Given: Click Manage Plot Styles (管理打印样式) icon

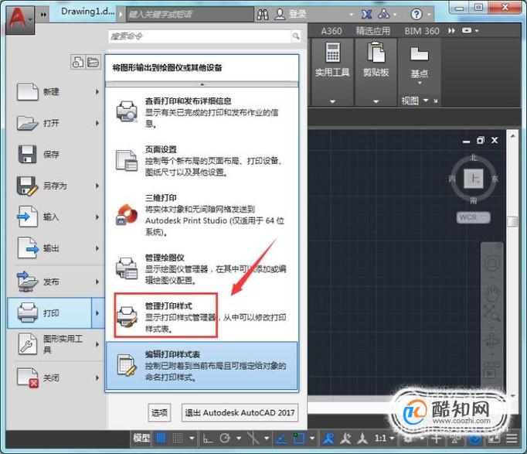Looking at the screenshot, I should click(x=127, y=316).
